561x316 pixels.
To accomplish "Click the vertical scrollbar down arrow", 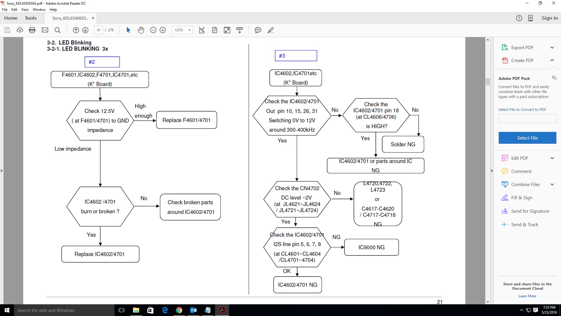I will point(488,302).
